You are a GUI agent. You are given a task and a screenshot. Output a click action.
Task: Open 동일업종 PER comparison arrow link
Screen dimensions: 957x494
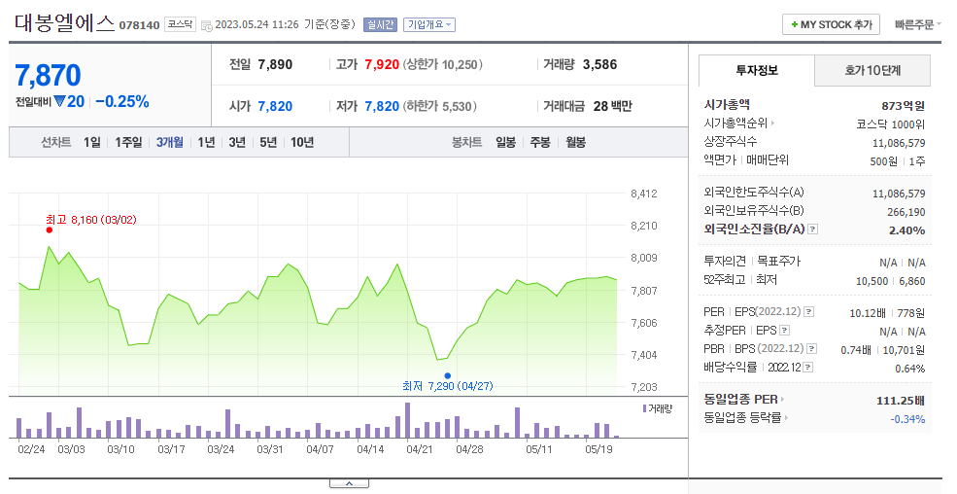pyautogui.click(x=783, y=400)
